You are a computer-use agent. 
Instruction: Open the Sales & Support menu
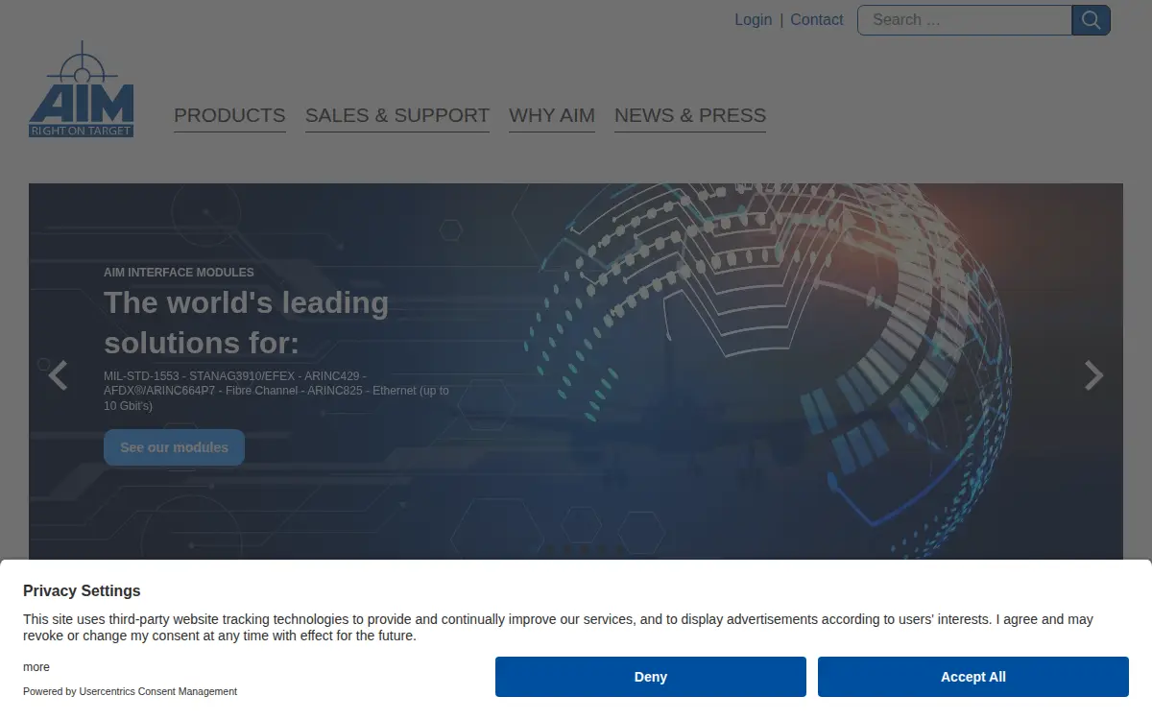pos(397,115)
